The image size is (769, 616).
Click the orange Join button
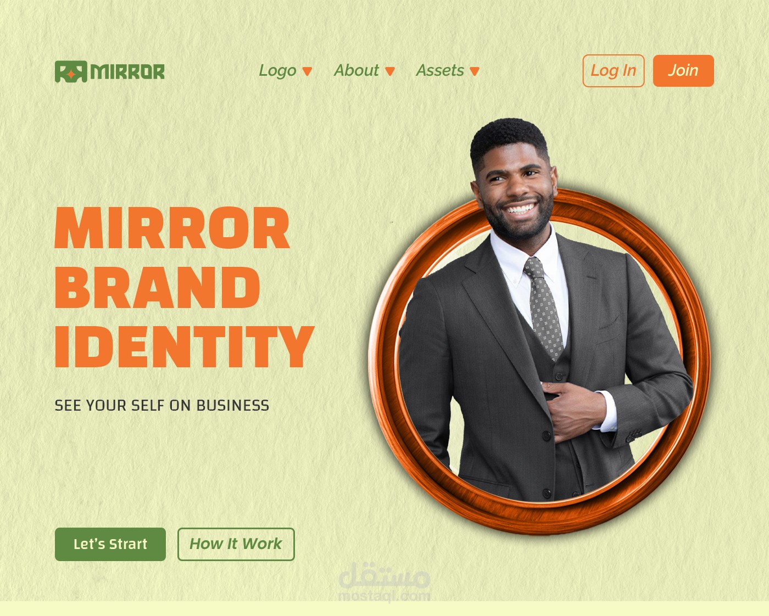683,71
